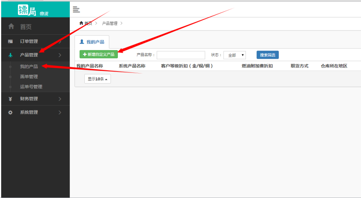Open the 显示10条 page size dropdown
Screen dimensions: 361x198
pyautogui.click(x=98, y=79)
